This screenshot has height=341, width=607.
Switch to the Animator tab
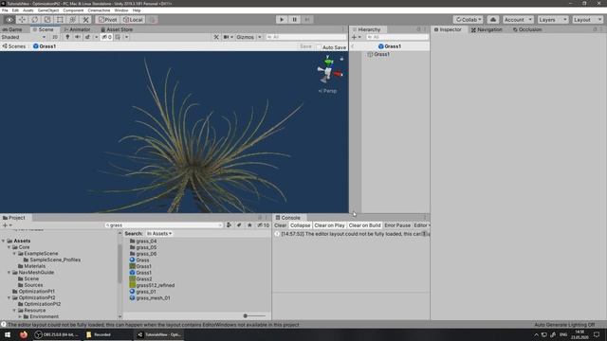pos(77,29)
